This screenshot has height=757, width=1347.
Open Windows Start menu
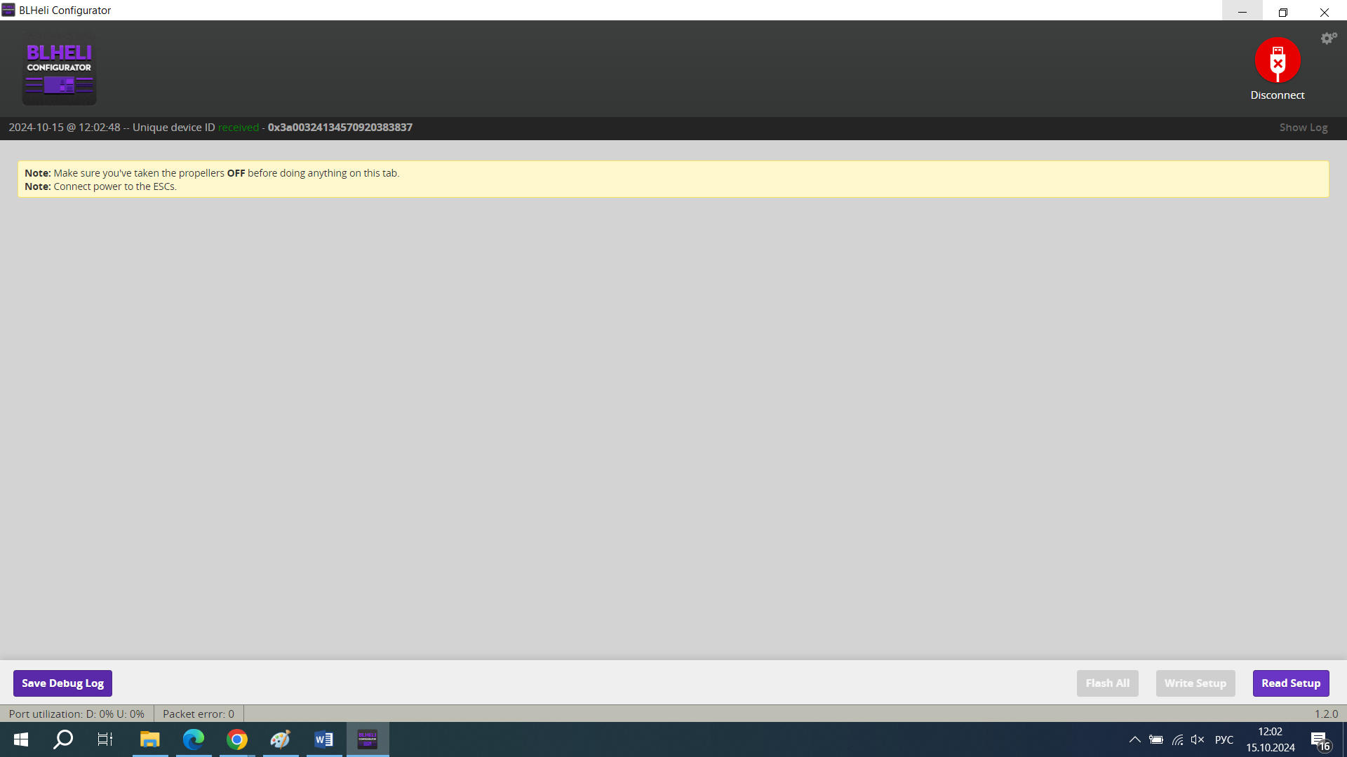pos(21,739)
